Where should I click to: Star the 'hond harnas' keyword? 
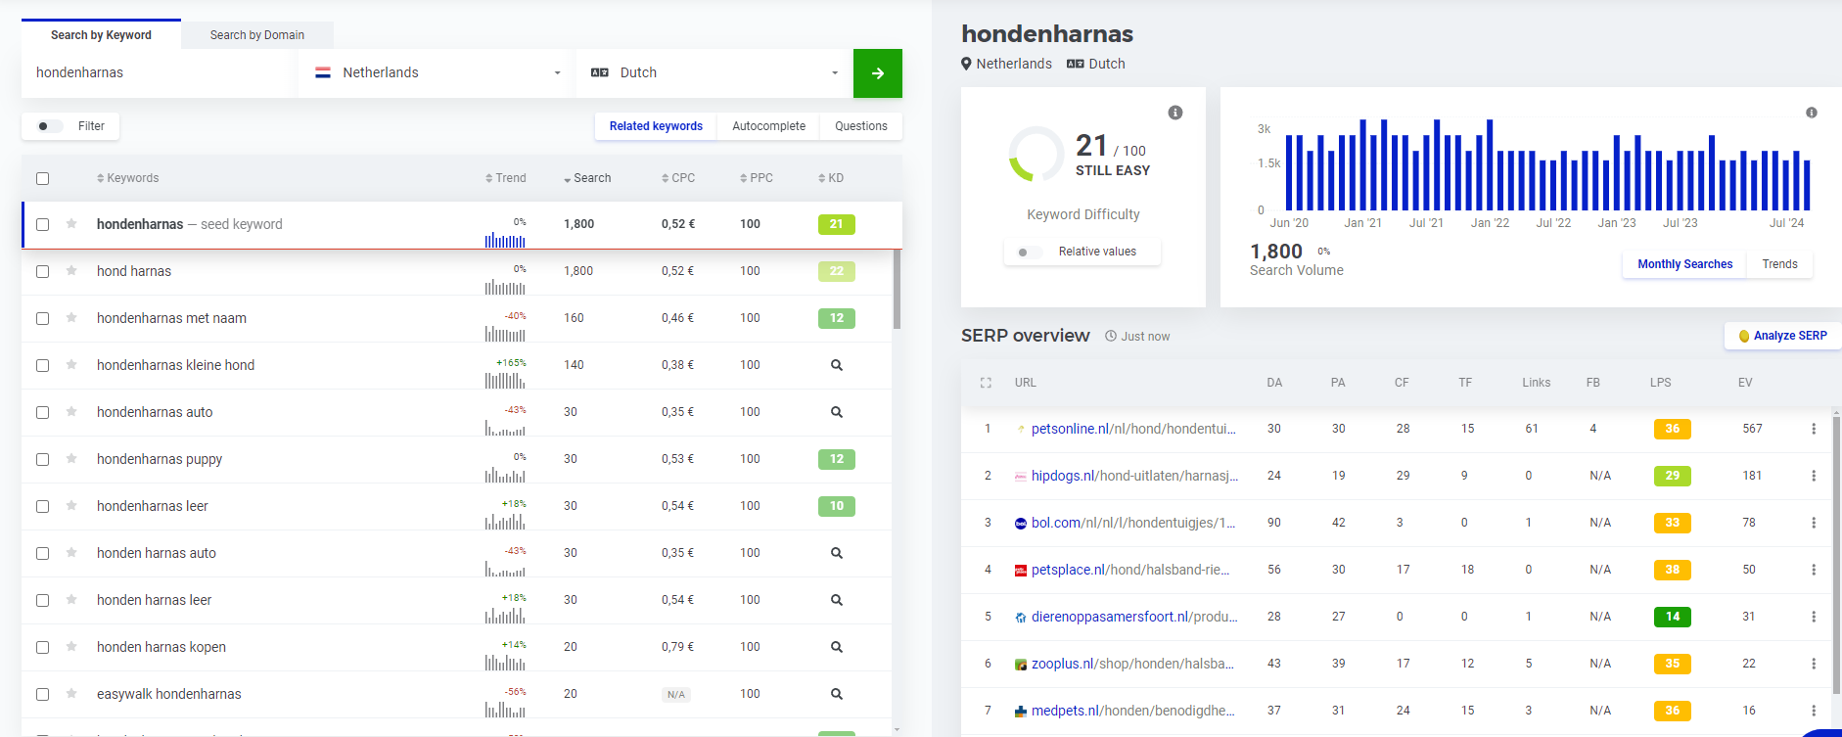click(x=71, y=271)
